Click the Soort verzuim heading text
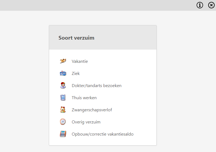The width and height of the screenshot is (216, 152). coord(77,38)
